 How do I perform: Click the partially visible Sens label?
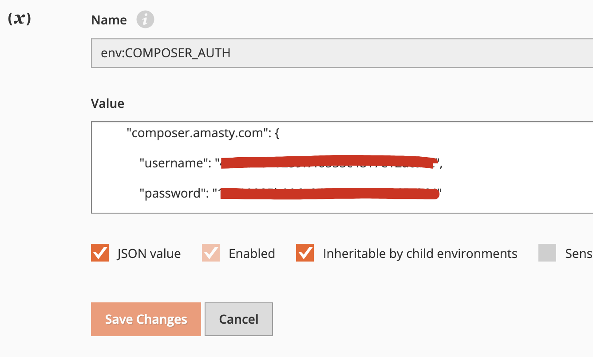(579, 254)
